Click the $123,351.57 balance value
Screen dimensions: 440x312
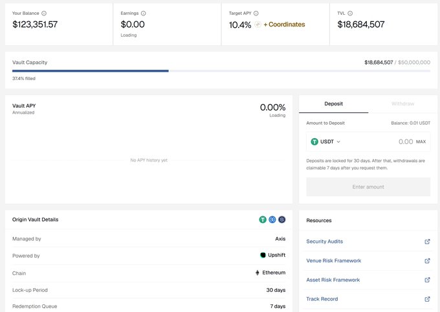35,25
